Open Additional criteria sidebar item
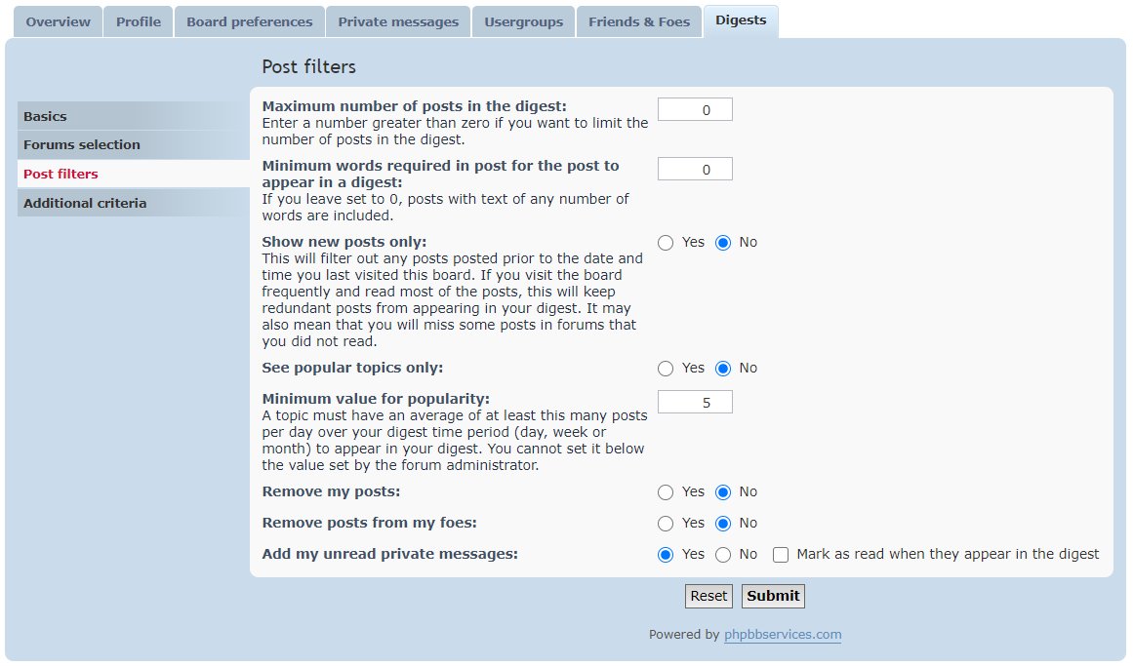Image resolution: width=1133 pixels, height=666 pixels. 133,203
